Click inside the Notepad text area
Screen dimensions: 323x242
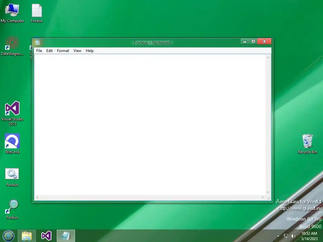pos(150,124)
